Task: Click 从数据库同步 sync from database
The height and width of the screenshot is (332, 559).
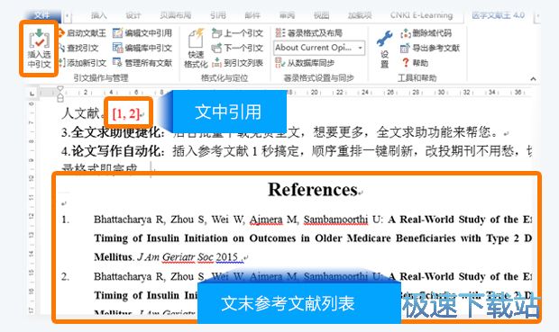Action: [x=305, y=63]
